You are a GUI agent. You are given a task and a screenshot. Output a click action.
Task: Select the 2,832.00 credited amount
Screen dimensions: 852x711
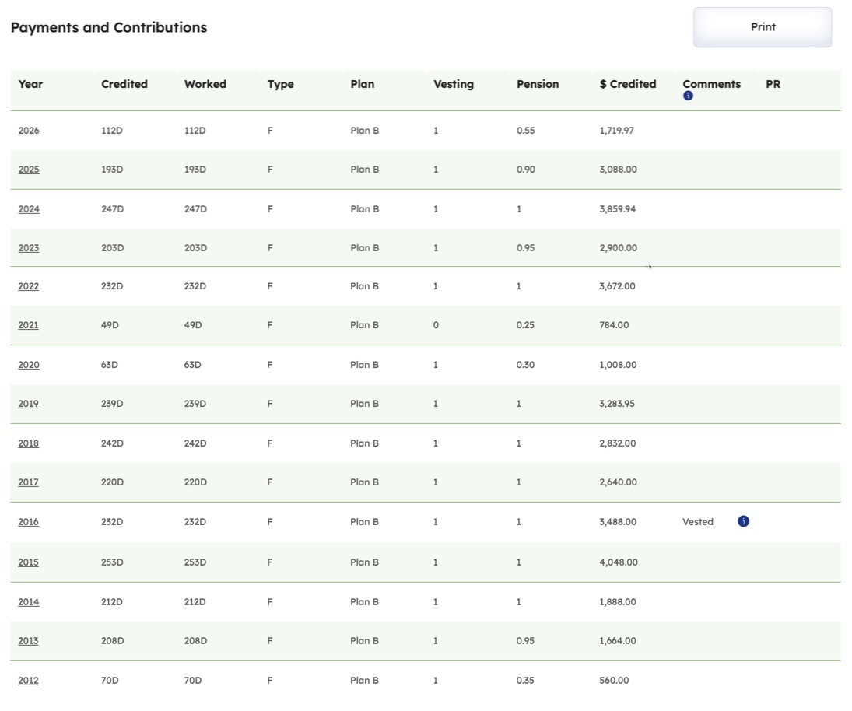click(618, 443)
